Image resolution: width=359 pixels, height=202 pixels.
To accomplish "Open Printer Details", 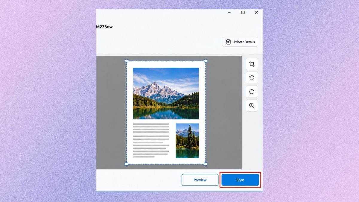I will coord(240,42).
